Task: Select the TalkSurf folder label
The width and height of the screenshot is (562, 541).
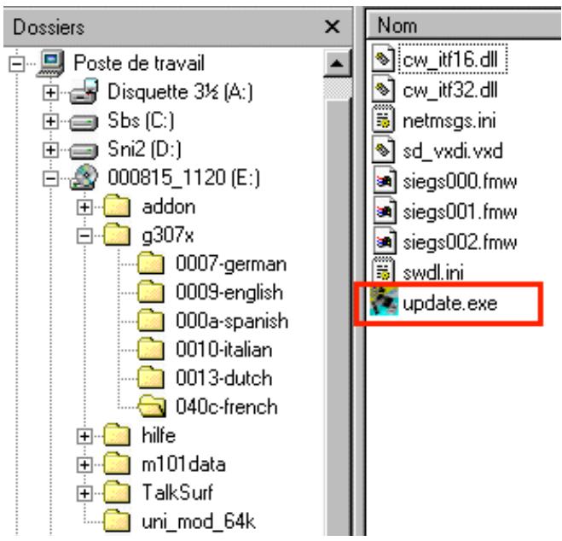Action: 177,492
